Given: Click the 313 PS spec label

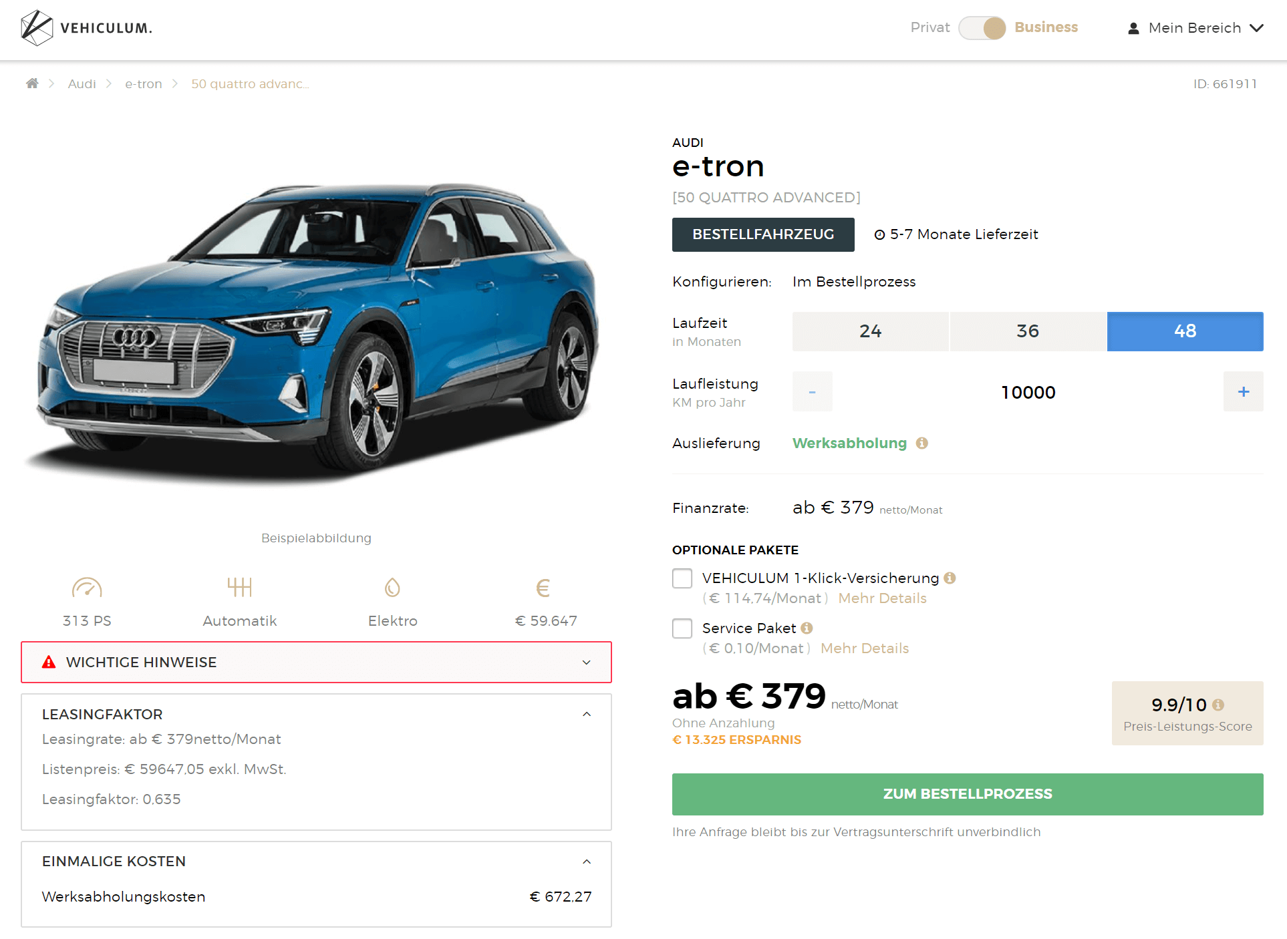Looking at the screenshot, I should click(x=87, y=621).
